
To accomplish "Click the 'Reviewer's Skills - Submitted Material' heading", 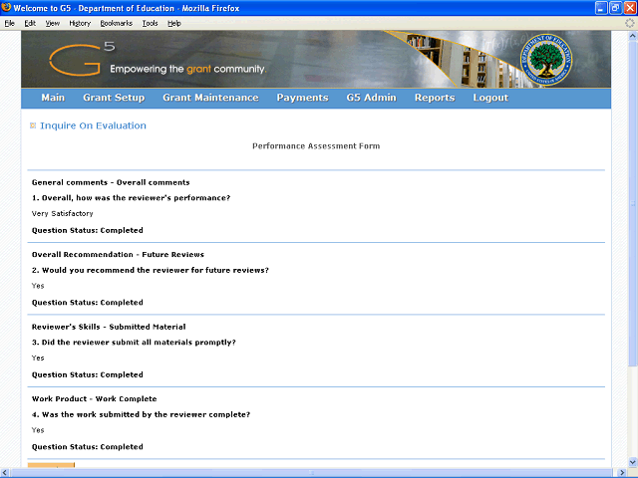I will 109,327.
